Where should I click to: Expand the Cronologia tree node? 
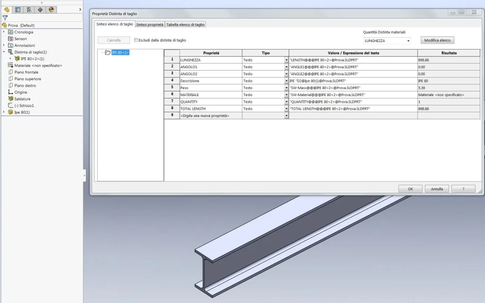[4, 32]
